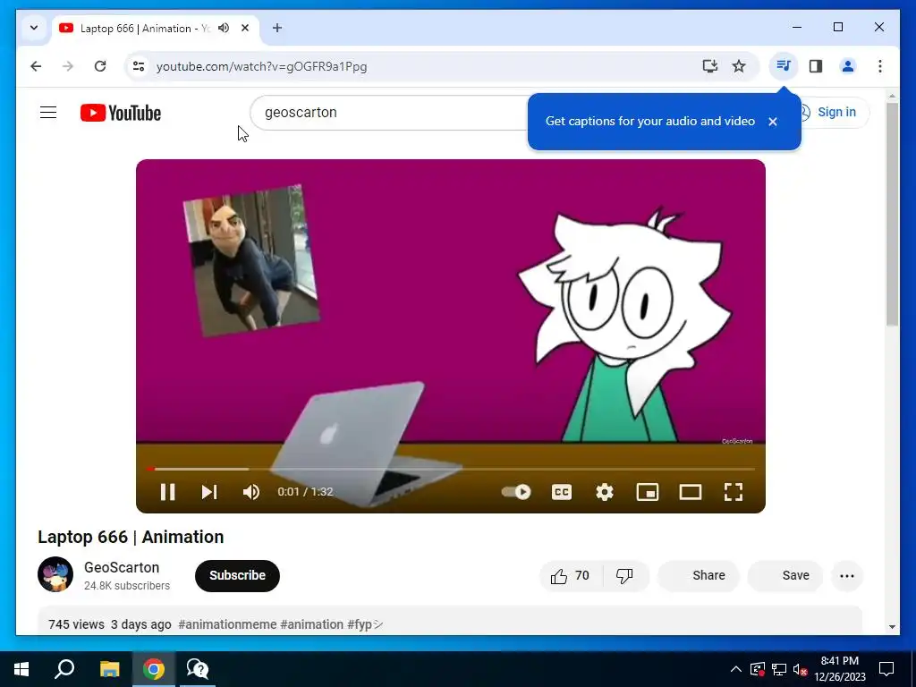
Task: Bookmark this page with star
Action: pyautogui.click(x=739, y=66)
